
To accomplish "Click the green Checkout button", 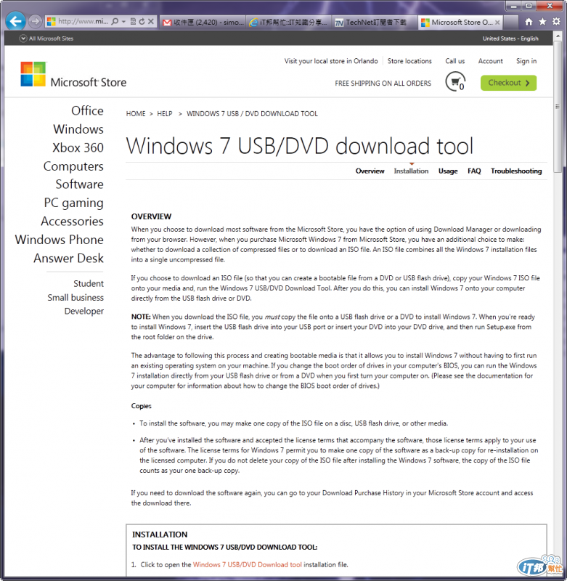I will (508, 83).
